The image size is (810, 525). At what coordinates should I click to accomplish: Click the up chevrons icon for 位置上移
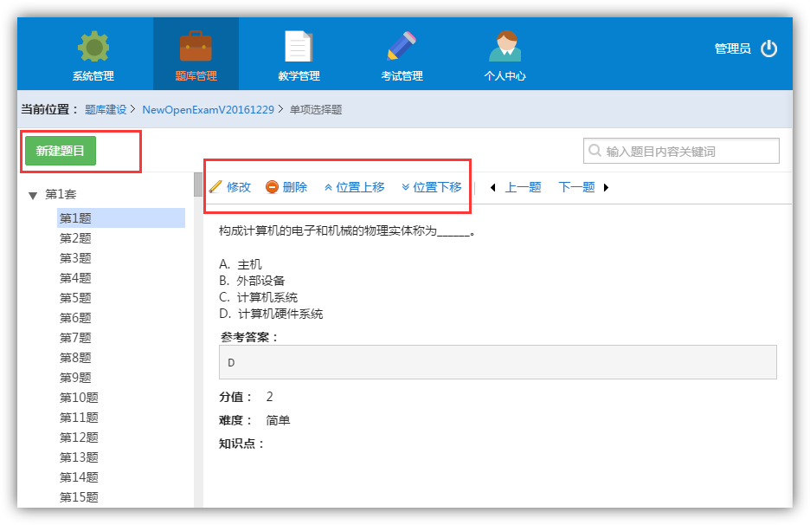(x=328, y=187)
